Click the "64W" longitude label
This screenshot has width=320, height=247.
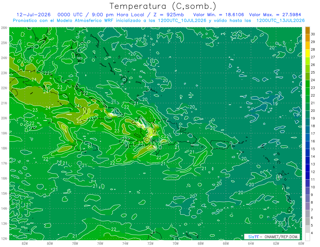click(x=251, y=243)
